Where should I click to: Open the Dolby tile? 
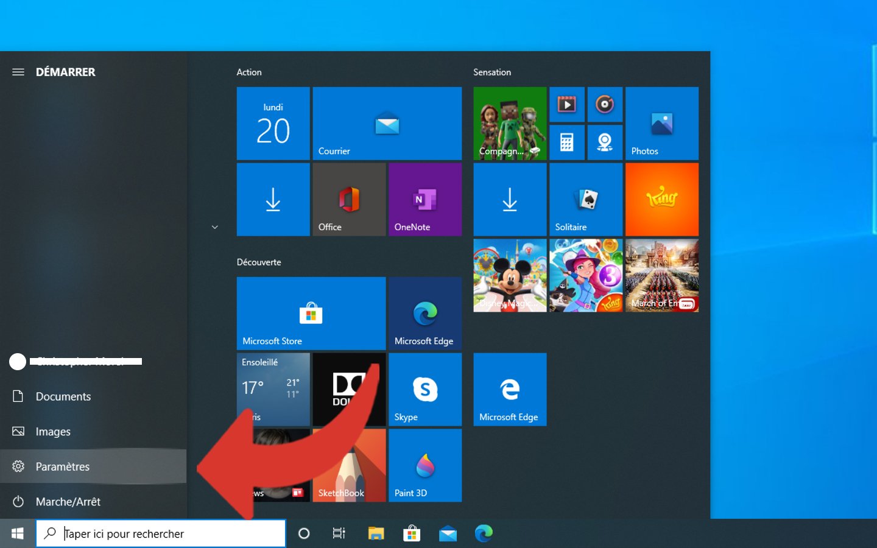coord(349,390)
